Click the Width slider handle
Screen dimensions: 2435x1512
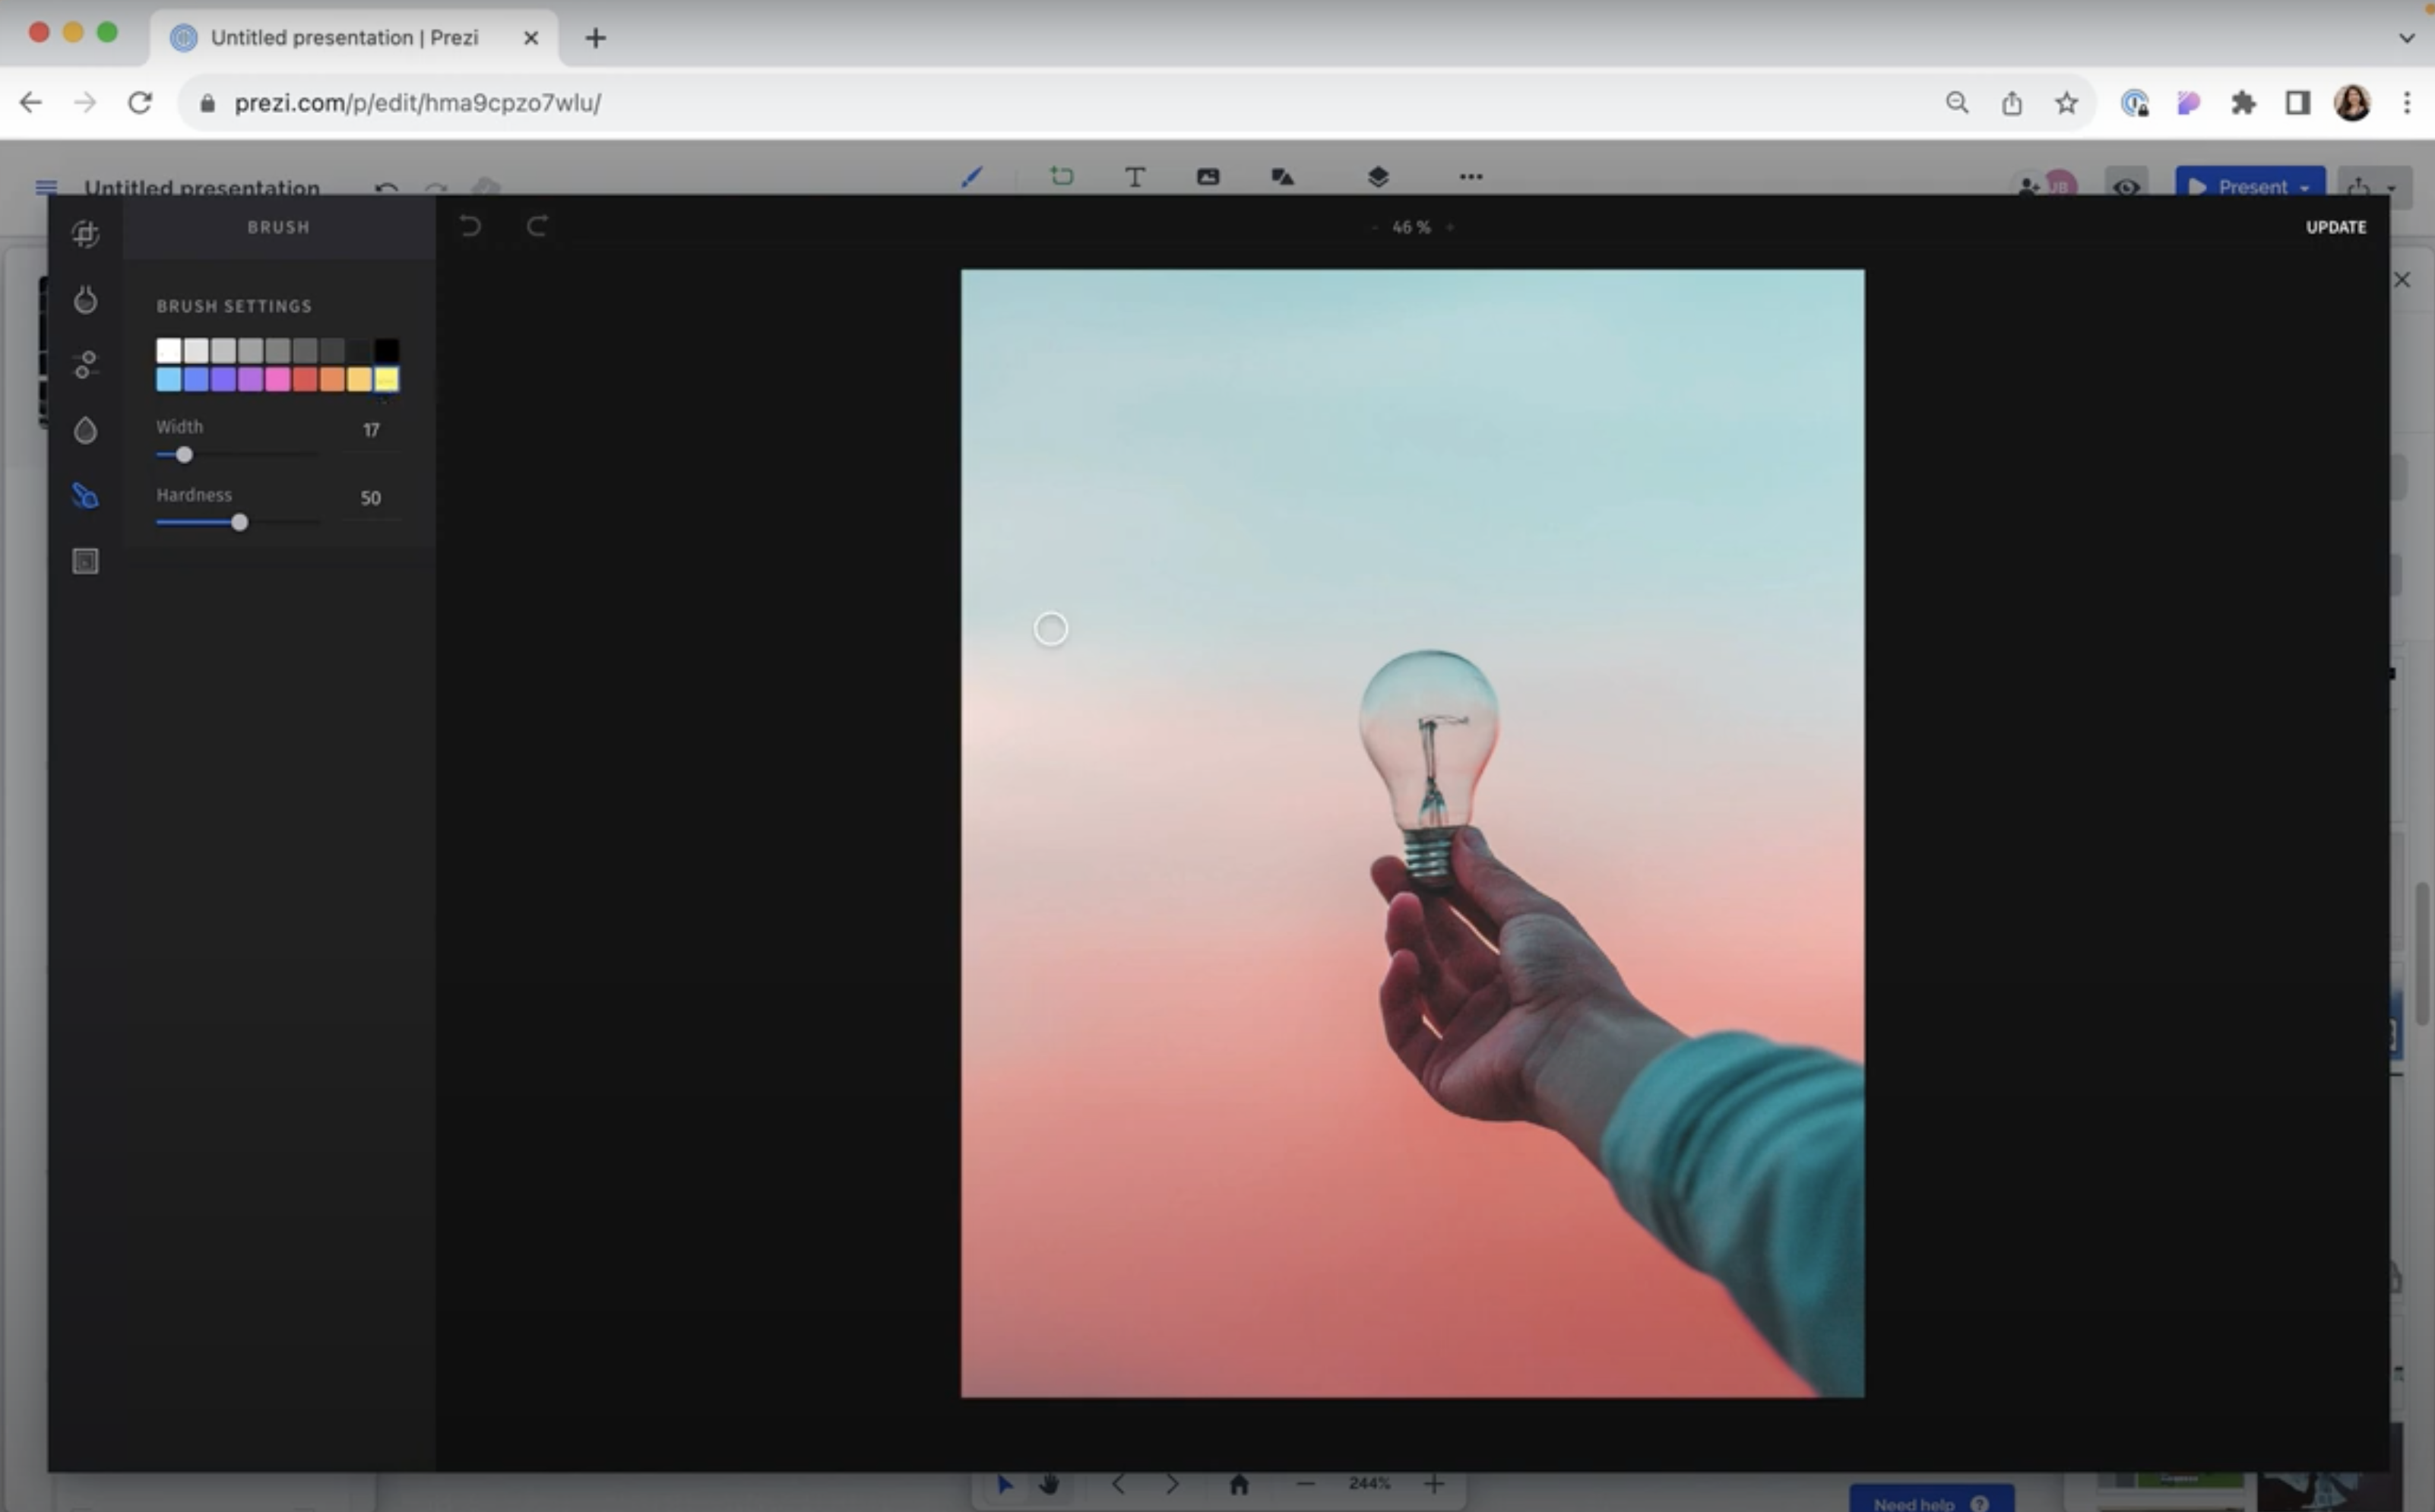(x=184, y=455)
